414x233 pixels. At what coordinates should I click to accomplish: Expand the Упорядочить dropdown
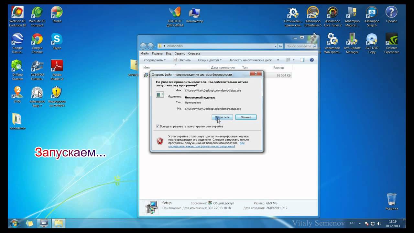[154, 60]
